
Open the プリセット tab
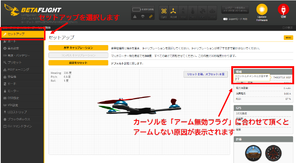[22, 62]
